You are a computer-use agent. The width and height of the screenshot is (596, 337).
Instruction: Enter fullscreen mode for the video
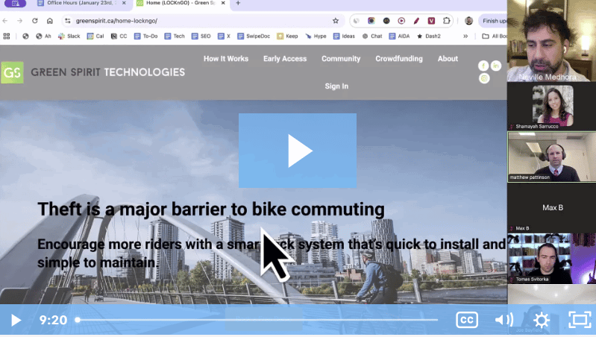point(580,321)
